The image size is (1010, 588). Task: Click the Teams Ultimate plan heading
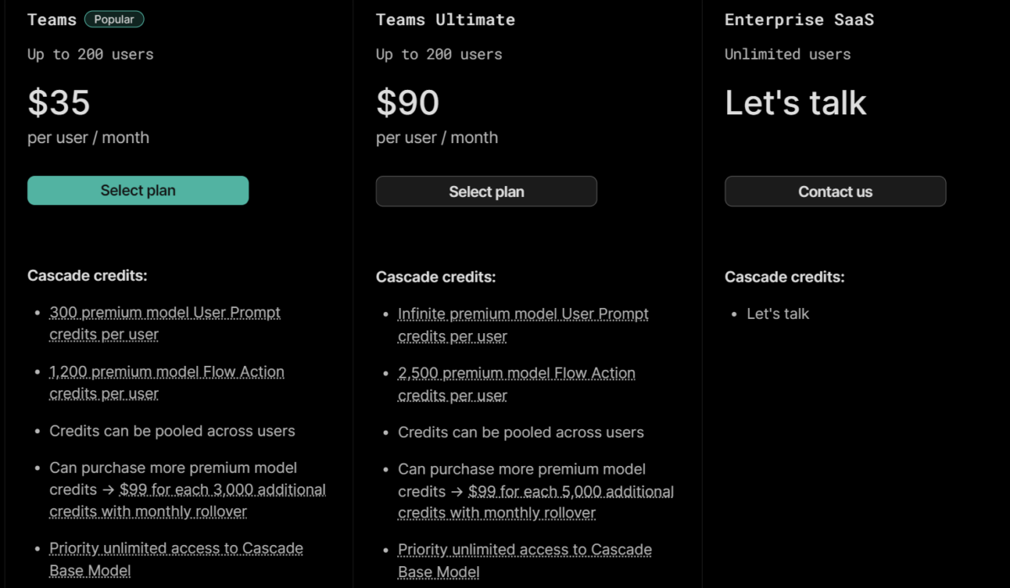445,20
